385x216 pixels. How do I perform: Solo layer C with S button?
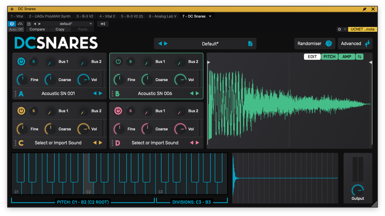[34, 111]
